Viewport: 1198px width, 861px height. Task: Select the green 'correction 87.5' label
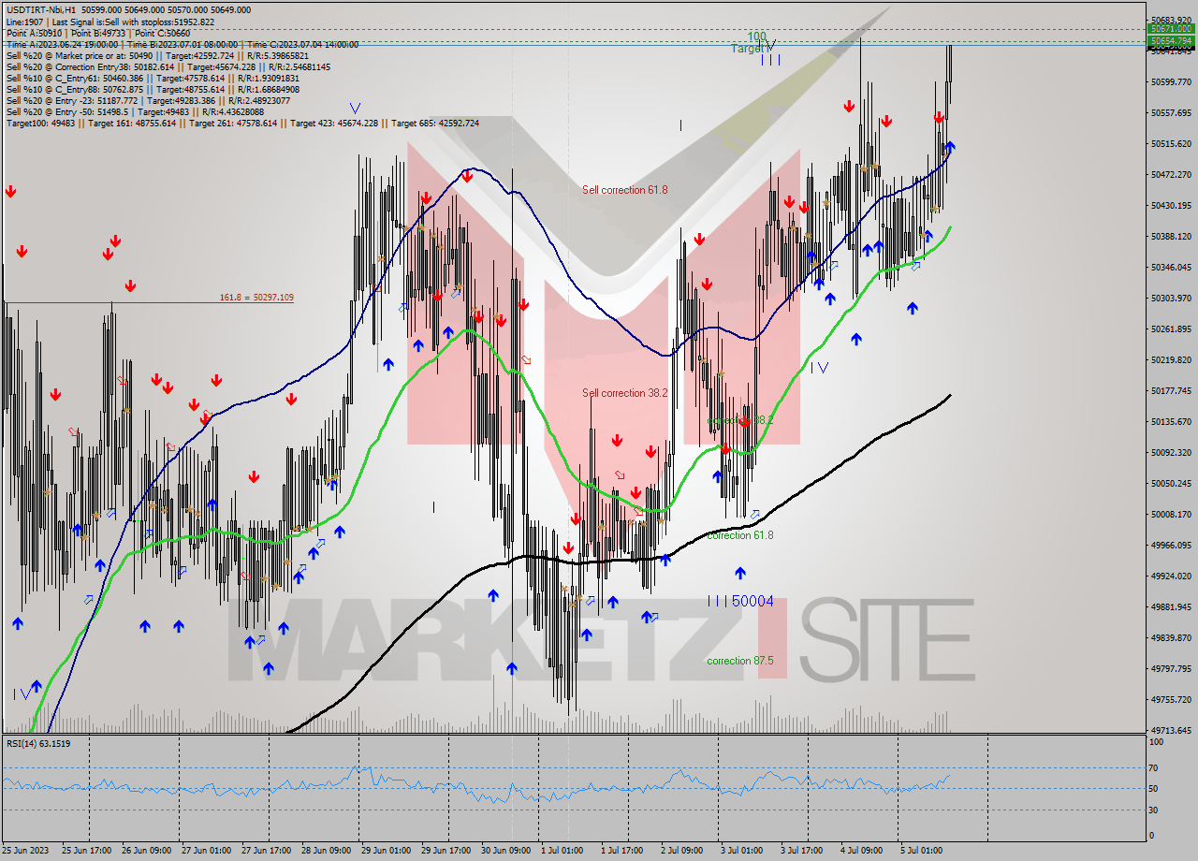point(739,661)
